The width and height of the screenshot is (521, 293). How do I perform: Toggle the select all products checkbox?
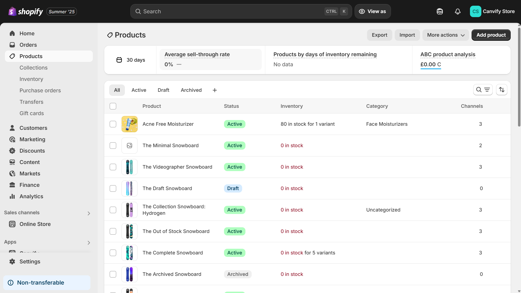pos(113,106)
